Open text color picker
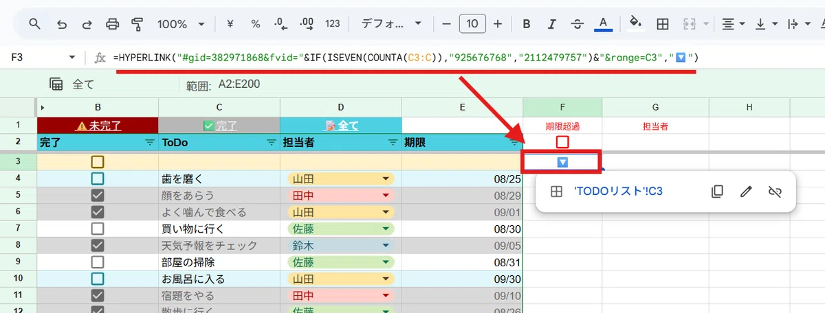 tap(603, 24)
